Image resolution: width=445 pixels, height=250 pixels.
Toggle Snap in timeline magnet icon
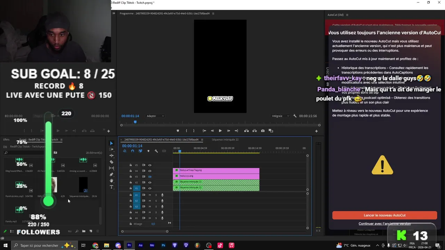pos(132,151)
